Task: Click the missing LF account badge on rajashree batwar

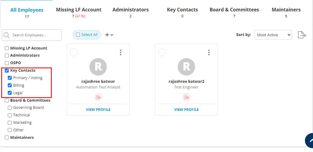Action: pyautogui.click(x=98, y=97)
